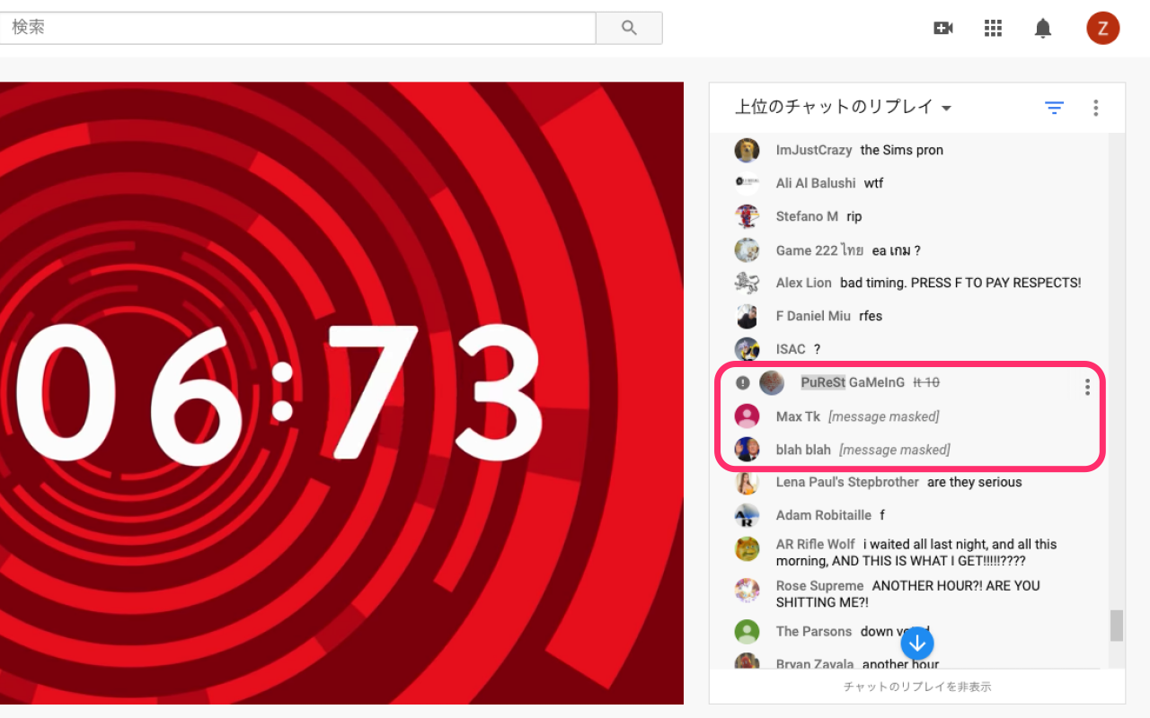
Task: Click the username blah blah
Action: (x=803, y=450)
